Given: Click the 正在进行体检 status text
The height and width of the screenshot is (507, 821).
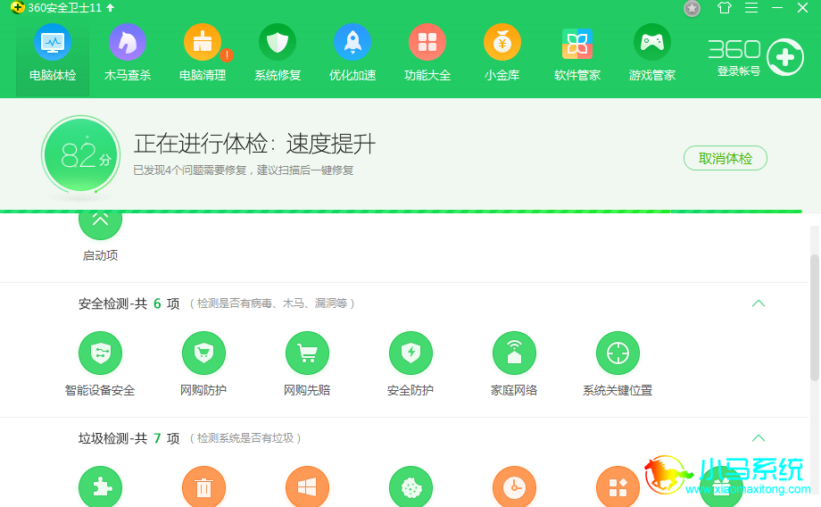Looking at the screenshot, I should [254, 144].
